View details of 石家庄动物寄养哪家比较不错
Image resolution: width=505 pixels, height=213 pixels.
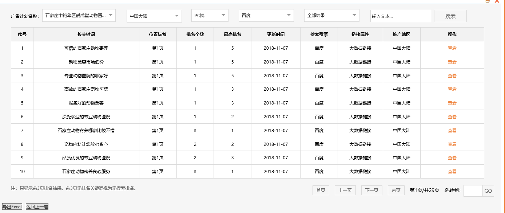[452, 131]
